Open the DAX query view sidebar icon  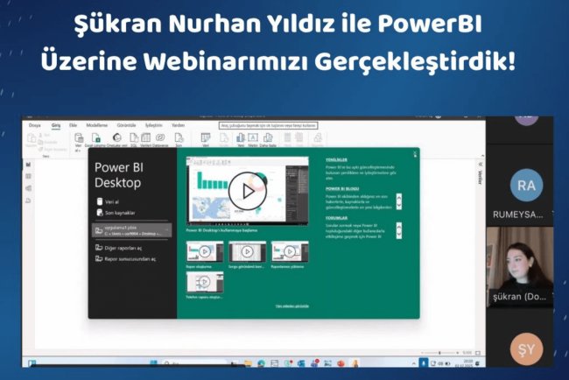click(x=28, y=201)
